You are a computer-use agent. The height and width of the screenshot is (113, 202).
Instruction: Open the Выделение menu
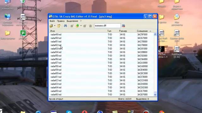[x=72, y=21]
